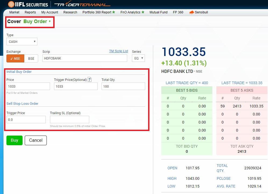Viewport: 268px width, 194px height.
Task: Open the Market menu
Action: click(14, 12)
